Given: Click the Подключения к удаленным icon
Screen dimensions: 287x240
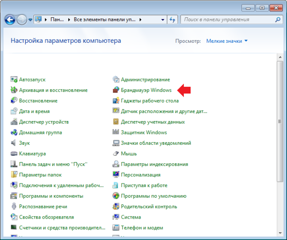Looking at the screenshot, I should [14, 185].
